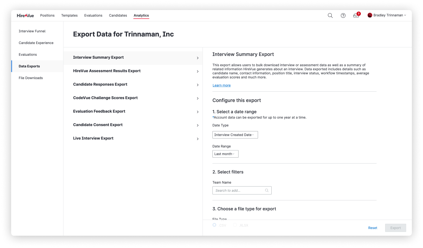Viewport: 423px width, 248px height.
Task: Open the inbox notifications icon
Action: (x=356, y=16)
